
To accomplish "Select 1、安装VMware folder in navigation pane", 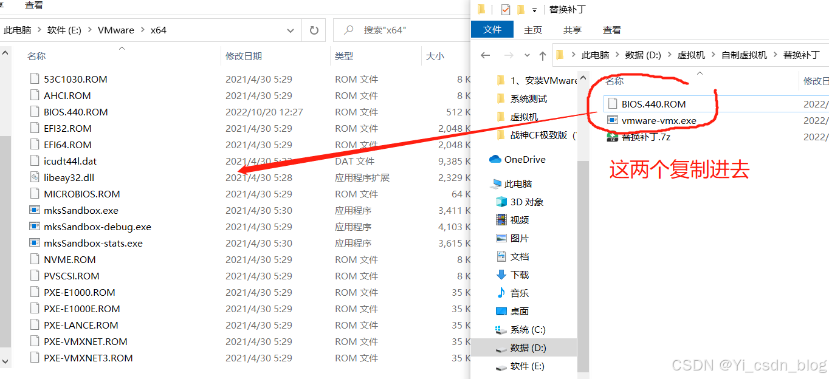I will tap(537, 80).
